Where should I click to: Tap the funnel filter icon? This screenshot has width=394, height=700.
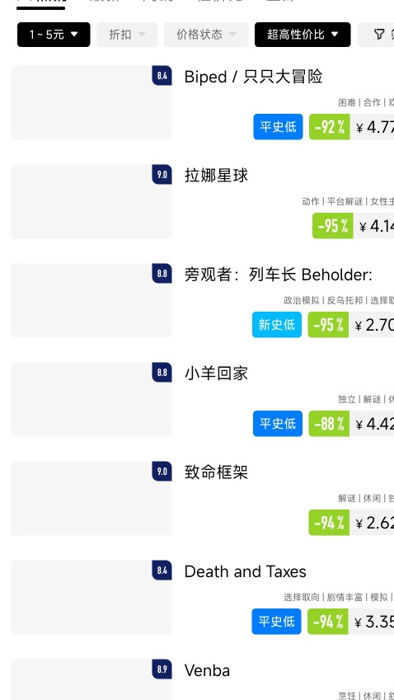(379, 35)
